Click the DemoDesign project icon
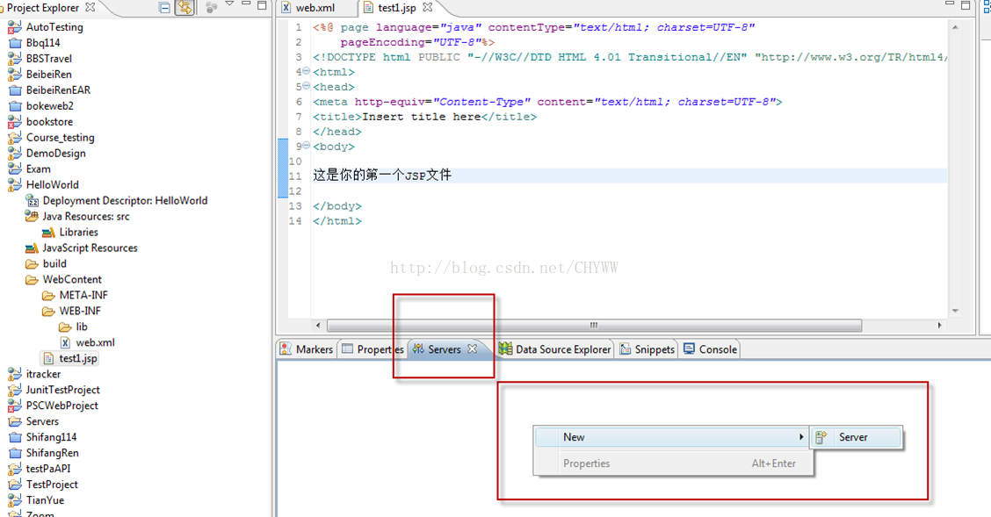This screenshot has height=517, width=991. (x=15, y=154)
